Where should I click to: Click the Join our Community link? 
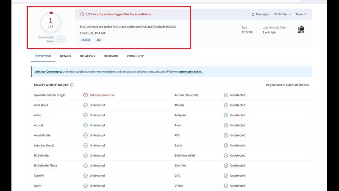tap(48, 72)
